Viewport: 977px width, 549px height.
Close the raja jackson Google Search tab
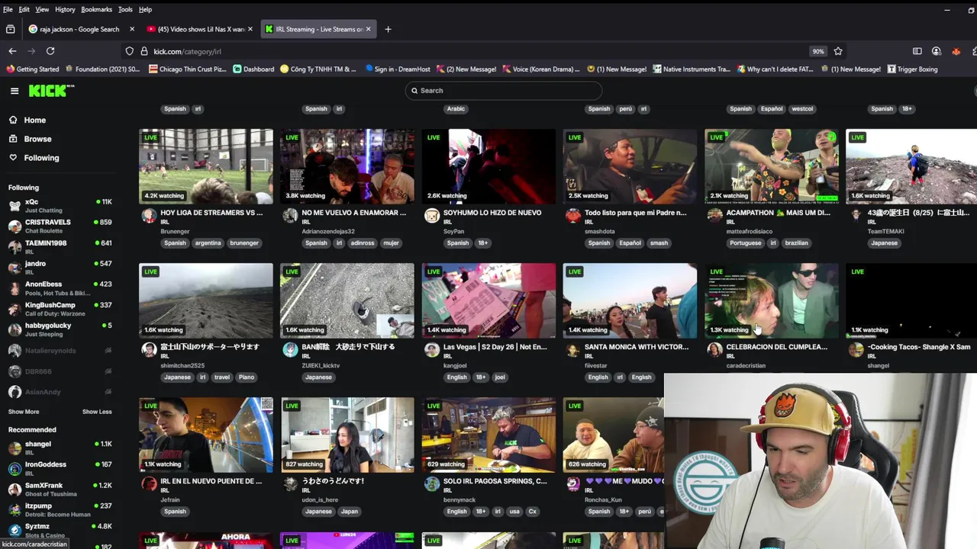[132, 29]
